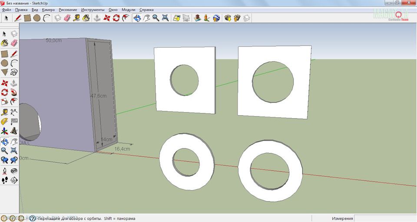The height and width of the screenshot is (222, 417).
Task: Select the 3D Text tool in left toolbar
Action: click(14, 131)
